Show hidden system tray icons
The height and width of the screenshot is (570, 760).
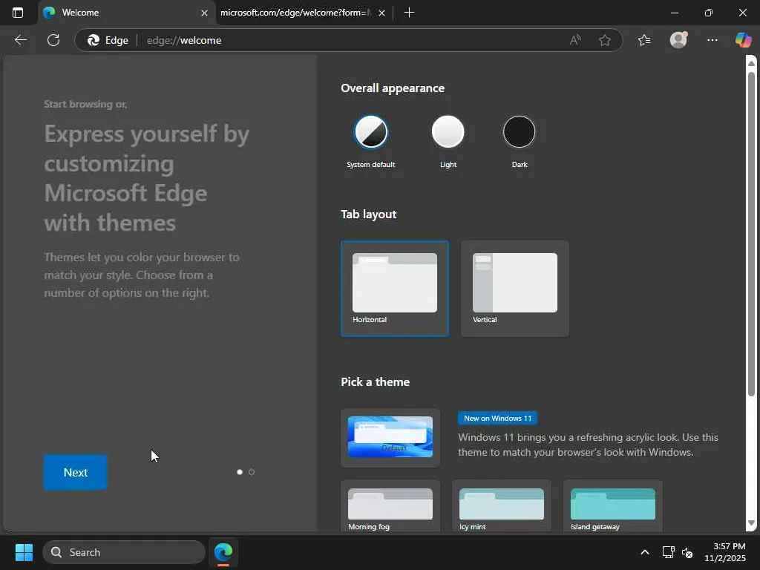[645, 552]
